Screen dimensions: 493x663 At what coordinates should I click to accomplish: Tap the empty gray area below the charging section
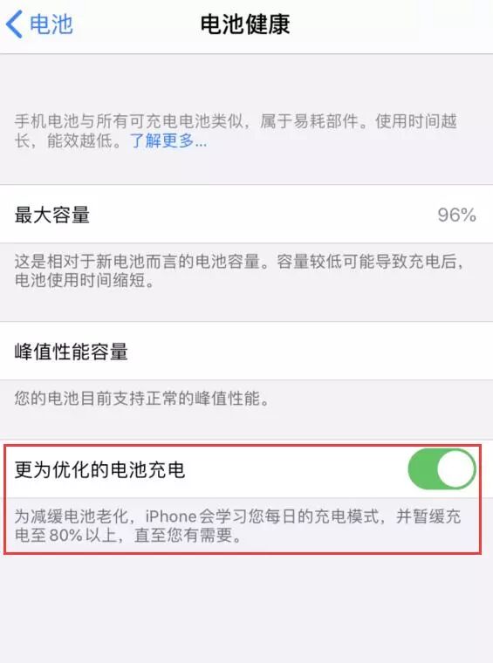point(246,608)
